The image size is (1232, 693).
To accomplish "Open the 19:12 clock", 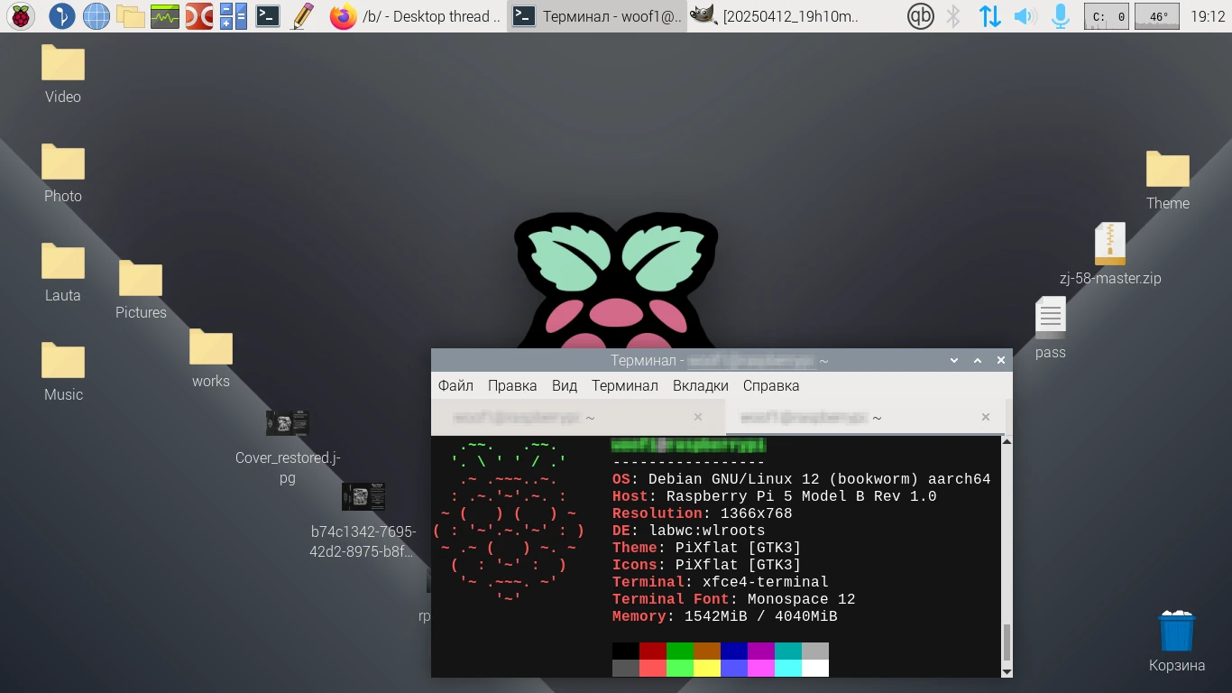I will [x=1208, y=16].
